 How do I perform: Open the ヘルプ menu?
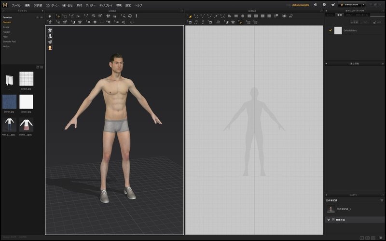[138, 5]
